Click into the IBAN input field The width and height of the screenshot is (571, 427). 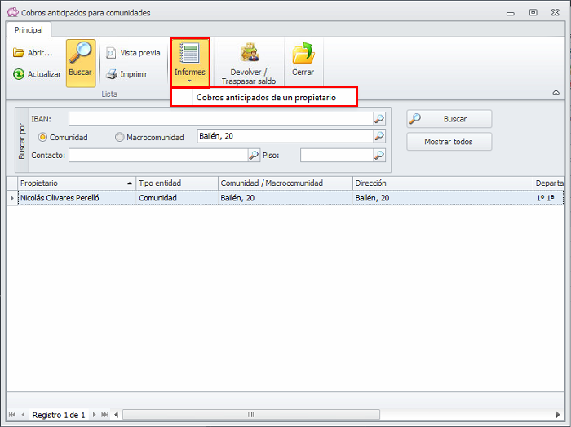(221, 119)
